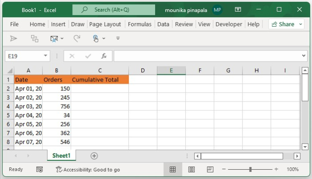The width and height of the screenshot is (312, 179).
Task: Click the Search magnifier box
Action: click(114, 9)
